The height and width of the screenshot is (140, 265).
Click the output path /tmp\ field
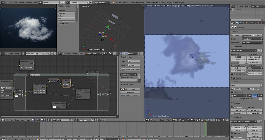[245, 85]
